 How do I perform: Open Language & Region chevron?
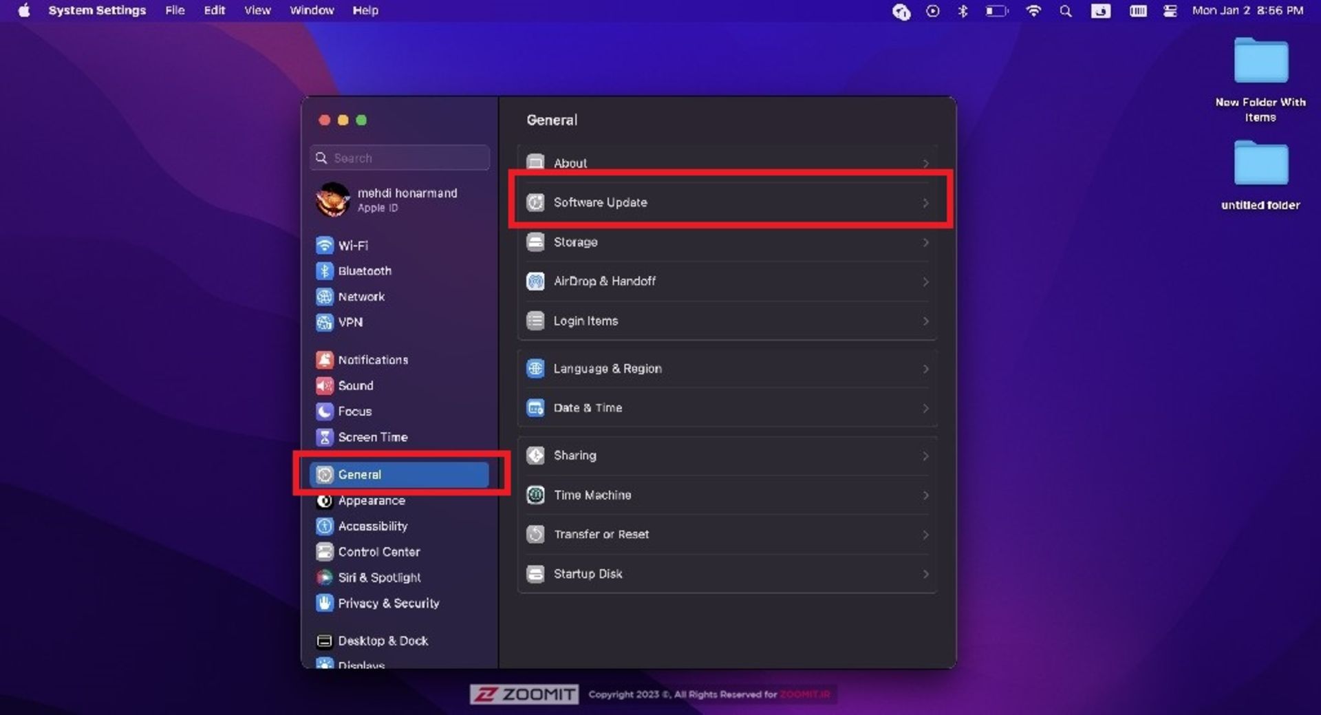click(926, 369)
